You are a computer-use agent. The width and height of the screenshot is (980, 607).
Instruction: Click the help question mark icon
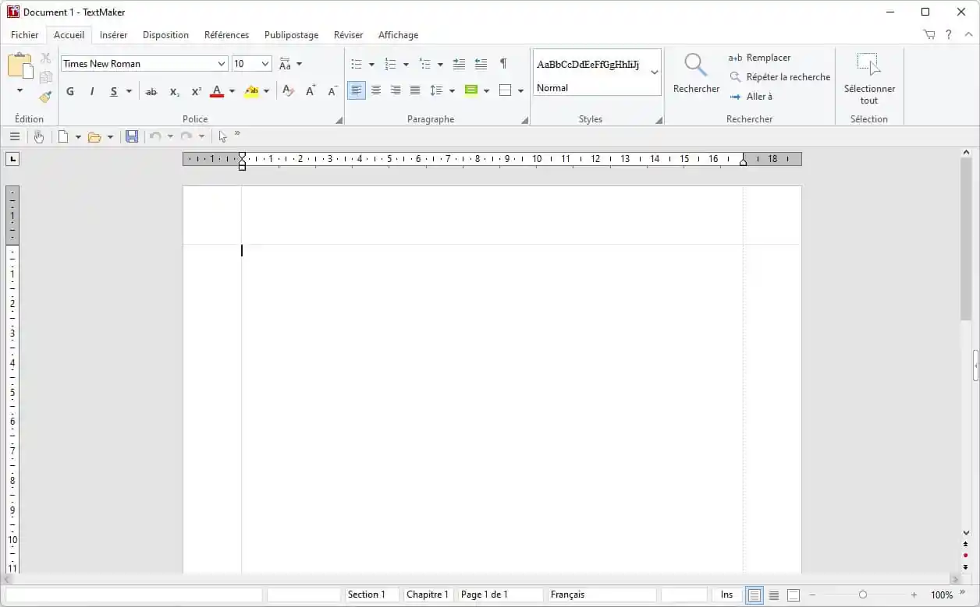click(x=948, y=34)
